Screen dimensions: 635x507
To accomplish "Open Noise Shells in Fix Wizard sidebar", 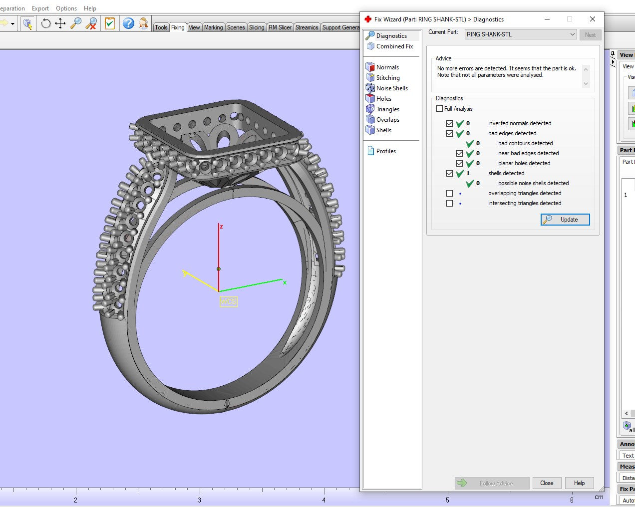I will coord(391,88).
